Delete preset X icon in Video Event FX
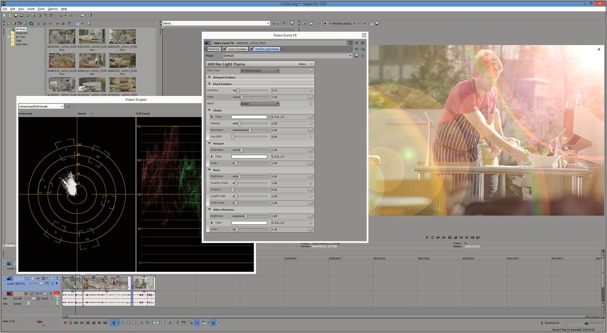The height and width of the screenshot is (333, 607). pos(363,56)
